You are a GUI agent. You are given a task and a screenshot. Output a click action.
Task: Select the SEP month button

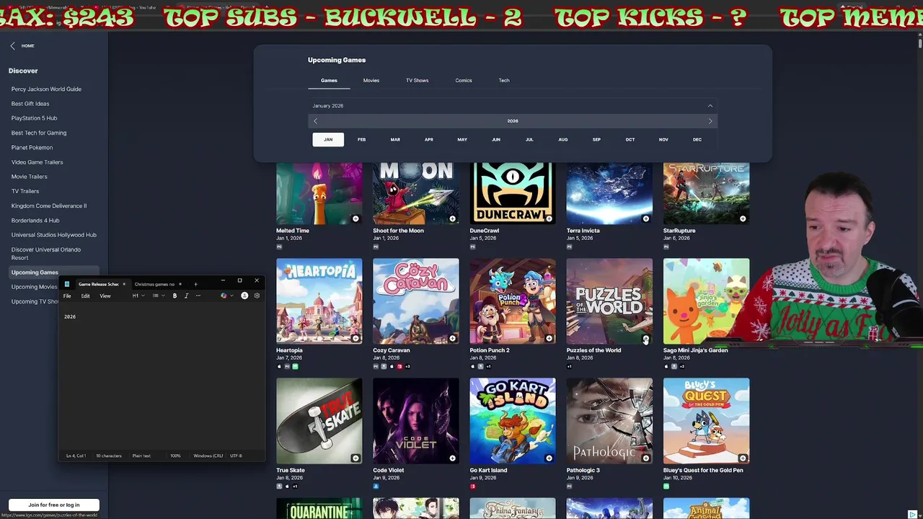click(x=596, y=139)
